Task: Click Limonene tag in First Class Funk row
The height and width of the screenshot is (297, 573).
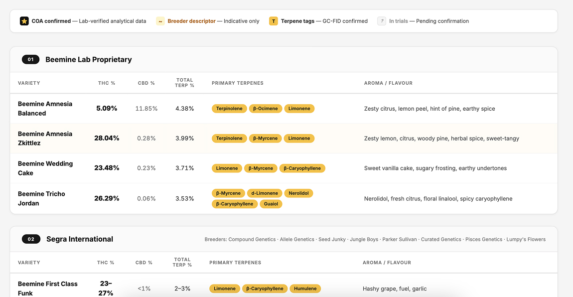Action: click(x=225, y=289)
